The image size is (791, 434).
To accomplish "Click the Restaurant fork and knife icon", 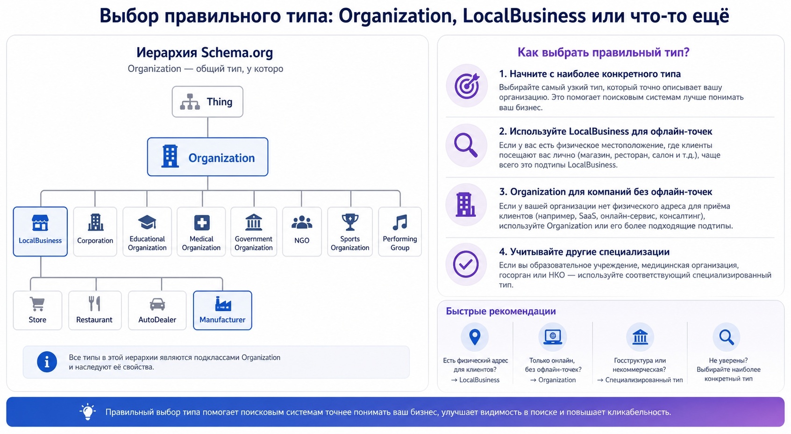I will point(95,304).
